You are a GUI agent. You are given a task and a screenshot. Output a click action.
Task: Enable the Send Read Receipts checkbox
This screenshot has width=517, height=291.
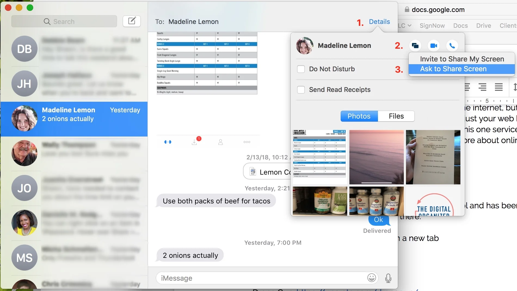(x=301, y=90)
